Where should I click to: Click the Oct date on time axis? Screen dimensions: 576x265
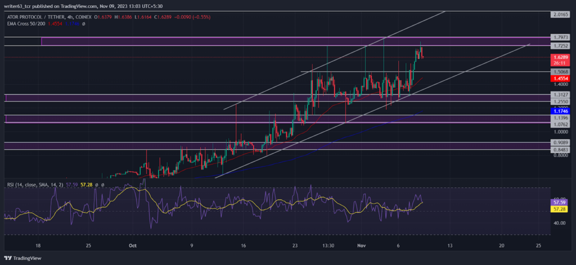[x=133, y=245]
